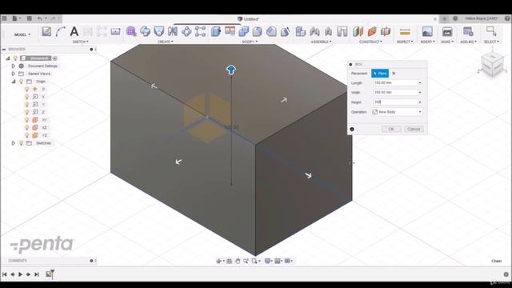Screen dimensions: 512x288
Task: Open the CREATE menu
Action: pyautogui.click(x=166, y=42)
